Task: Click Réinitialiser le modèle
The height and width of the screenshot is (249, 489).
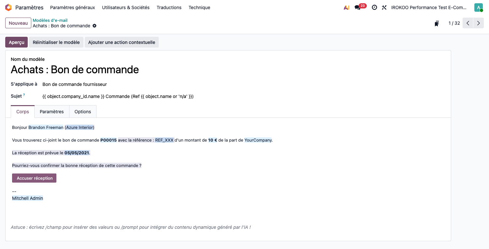Action: click(56, 42)
